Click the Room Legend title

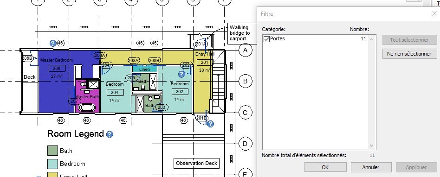click(x=76, y=134)
